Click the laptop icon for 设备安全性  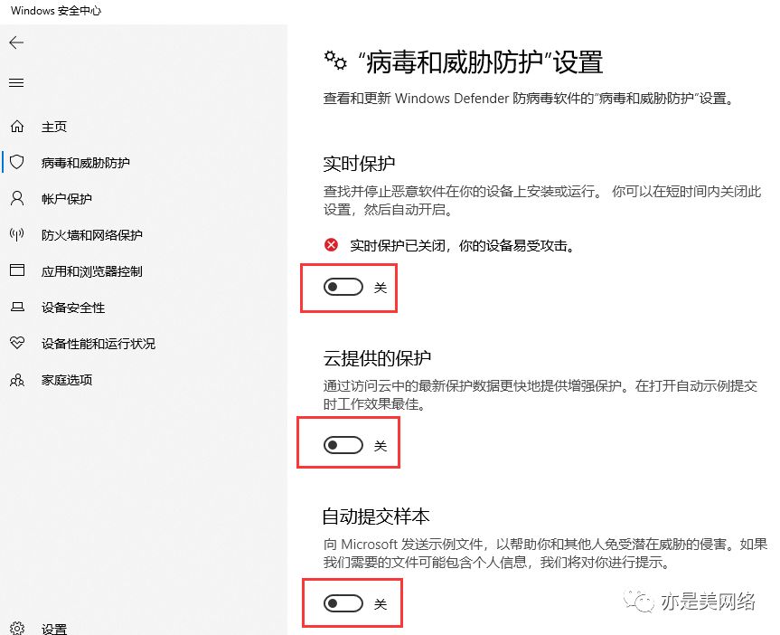pos(17,307)
